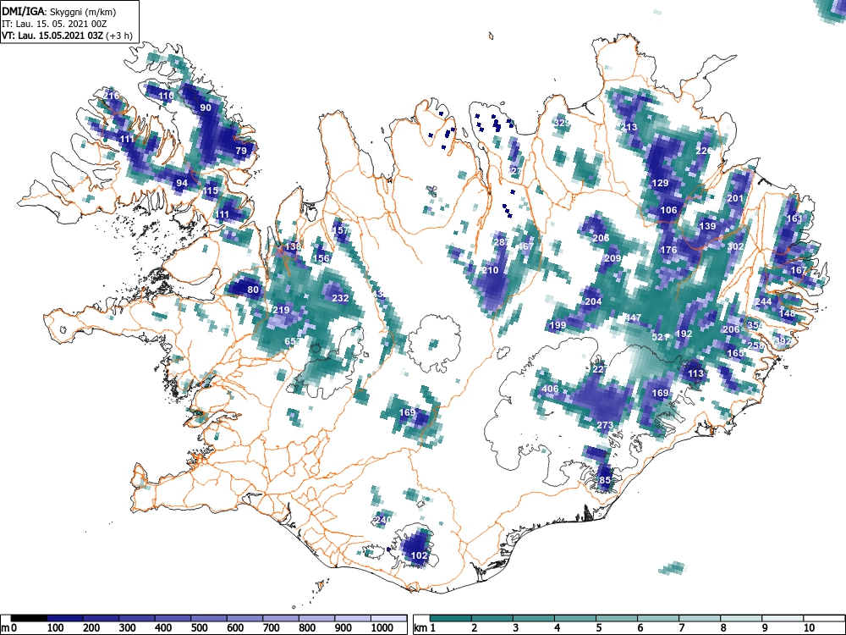The image size is (846, 635).
Task: Click the visibility value '156' on the map
Action: point(321,258)
